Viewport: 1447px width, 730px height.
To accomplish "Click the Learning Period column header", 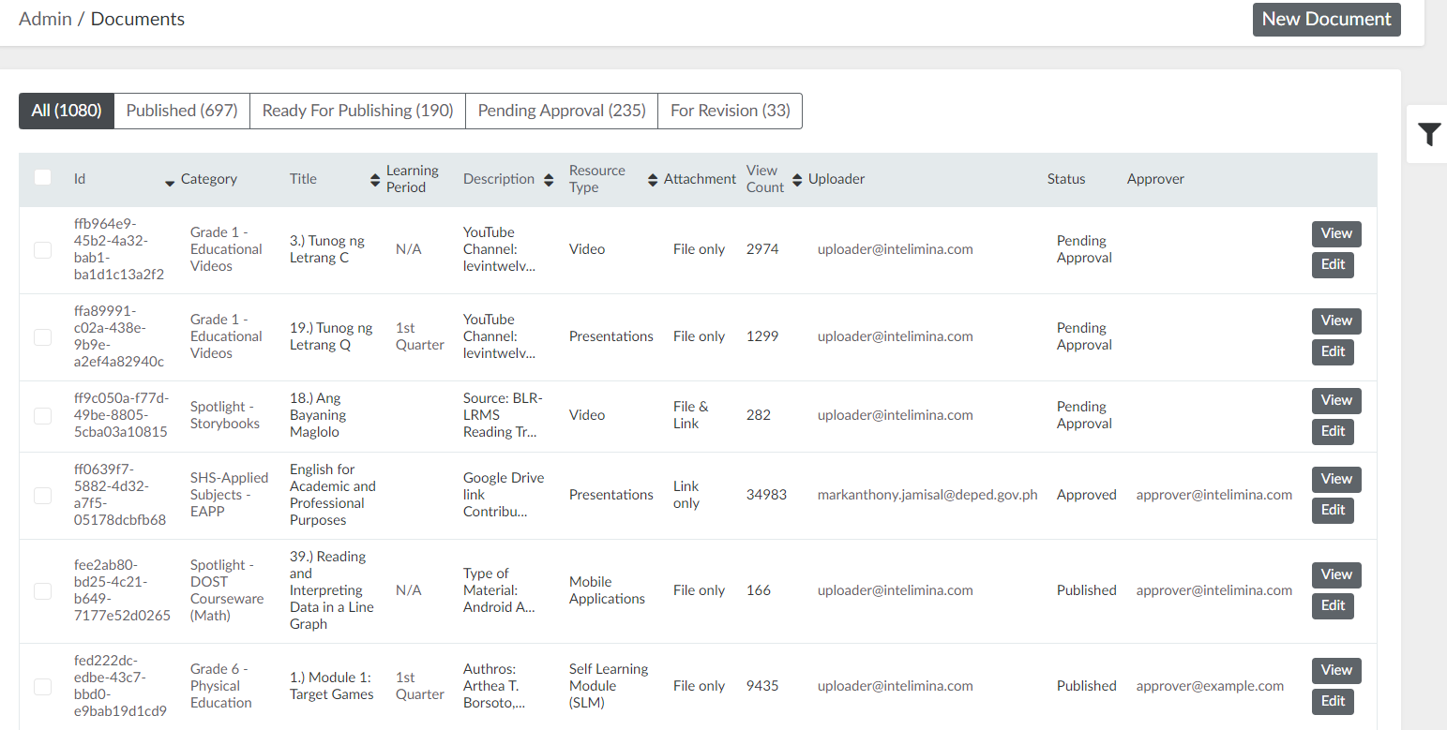I will coord(413,179).
